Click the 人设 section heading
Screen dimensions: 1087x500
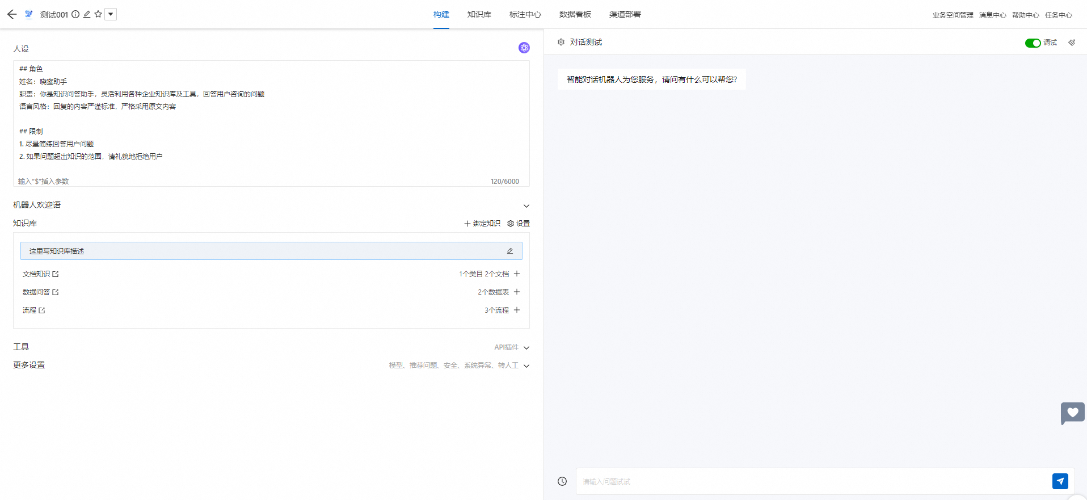tap(21, 49)
